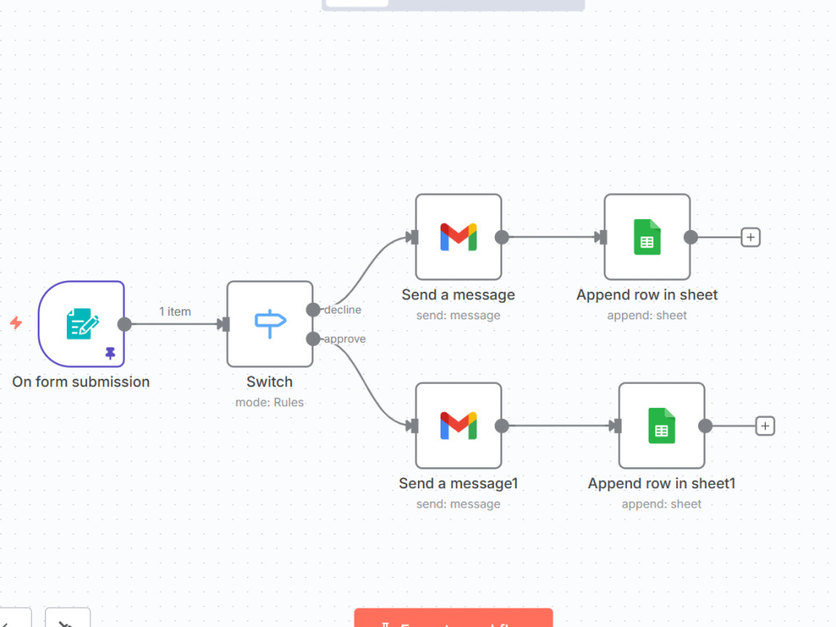836x627 pixels.
Task: Click the lightning trigger bolt icon
Action: point(16,323)
